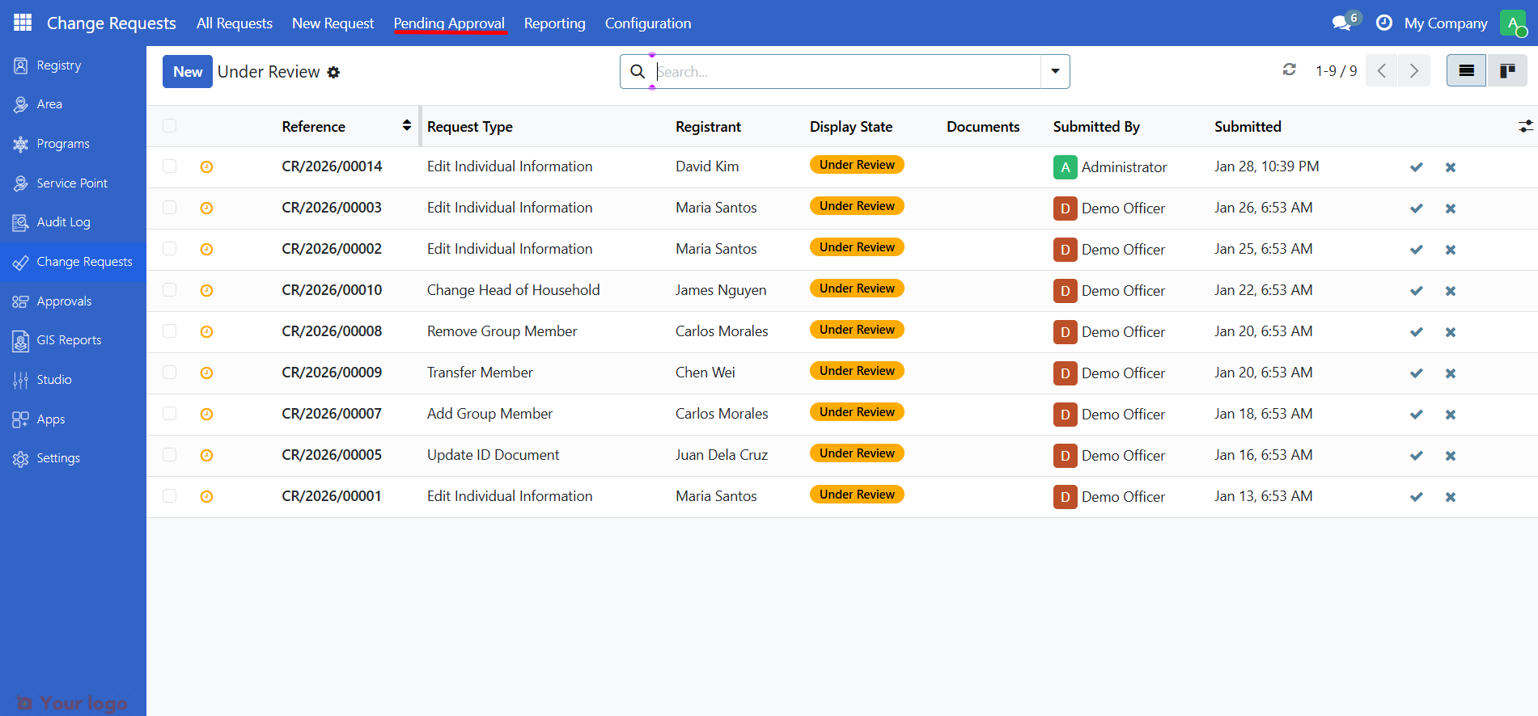1538x716 pixels.
Task: Refresh the list with the reload icon
Action: point(1290,70)
